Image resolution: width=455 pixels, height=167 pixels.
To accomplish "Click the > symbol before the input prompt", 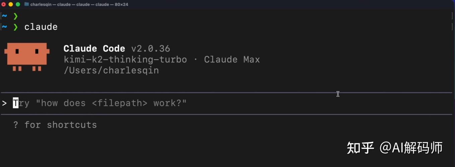I will click(4, 103).
